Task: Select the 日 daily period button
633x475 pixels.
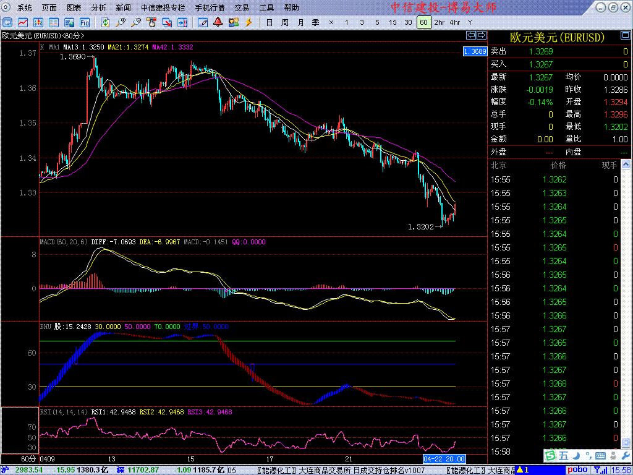Action: coord(269,22)
